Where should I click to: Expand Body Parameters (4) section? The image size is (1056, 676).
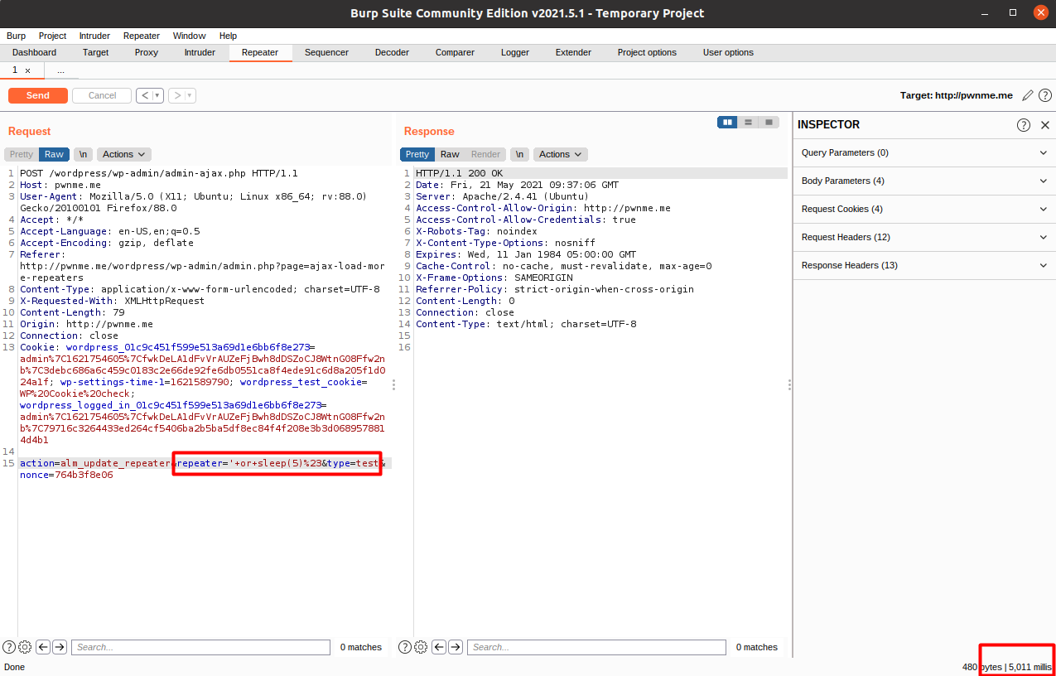tap(923, 181)
